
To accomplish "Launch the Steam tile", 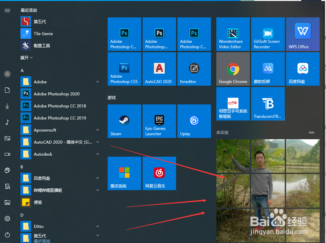I will [124, 121].
